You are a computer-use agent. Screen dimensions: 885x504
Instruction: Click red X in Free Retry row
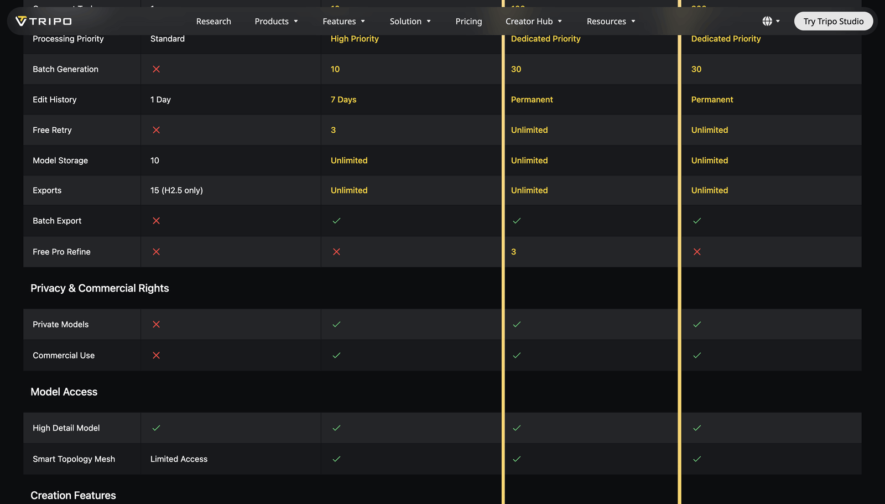click(156, 130)
